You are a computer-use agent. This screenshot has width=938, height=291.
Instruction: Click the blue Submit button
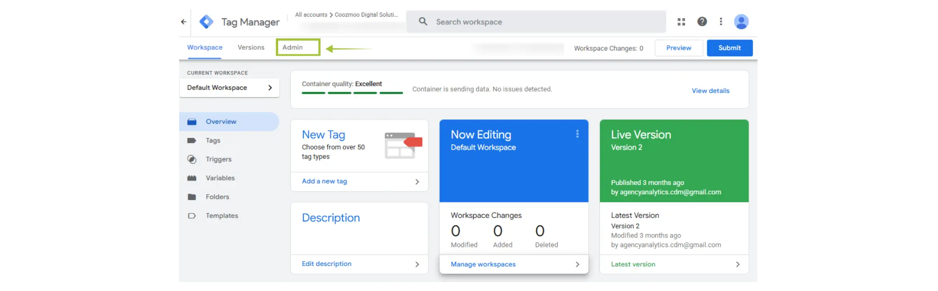[730, 48]
